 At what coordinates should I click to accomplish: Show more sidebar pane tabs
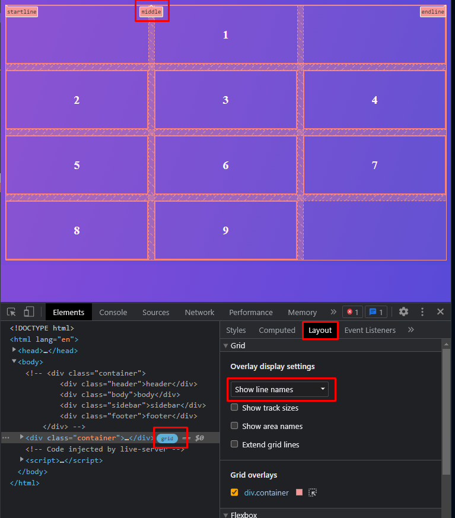[411, 330]
